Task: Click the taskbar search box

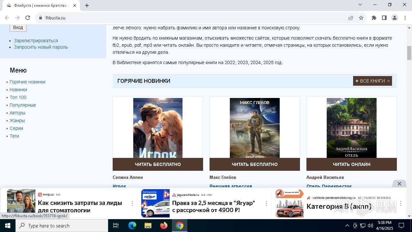Action: tap(62, 226)
